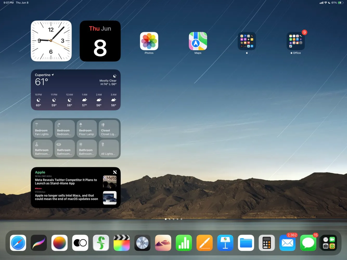The width and height of the screenshot is (347, 260).
Task: Open the Photos app
Action: 149,41
